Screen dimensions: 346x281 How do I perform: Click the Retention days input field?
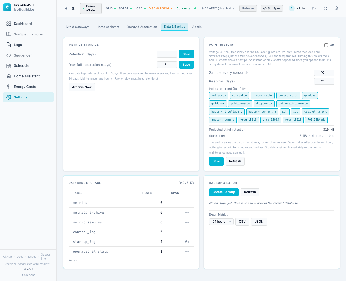[x=167, y=54]
